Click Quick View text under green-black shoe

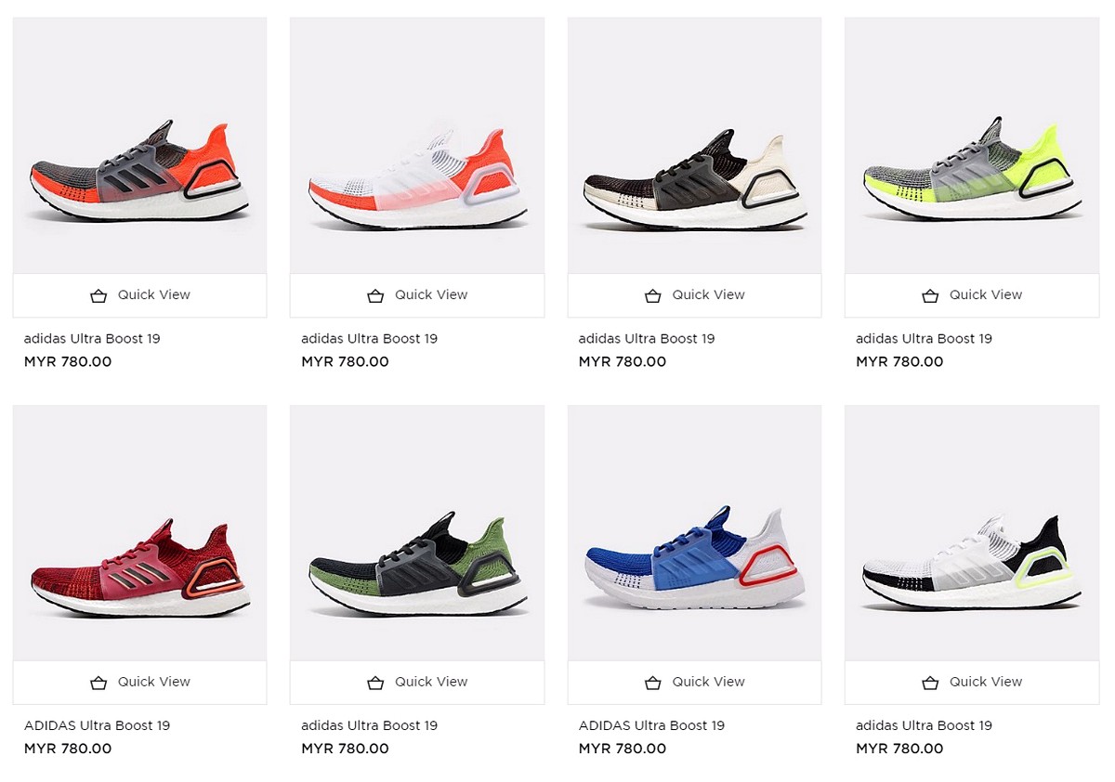point(431,682)
